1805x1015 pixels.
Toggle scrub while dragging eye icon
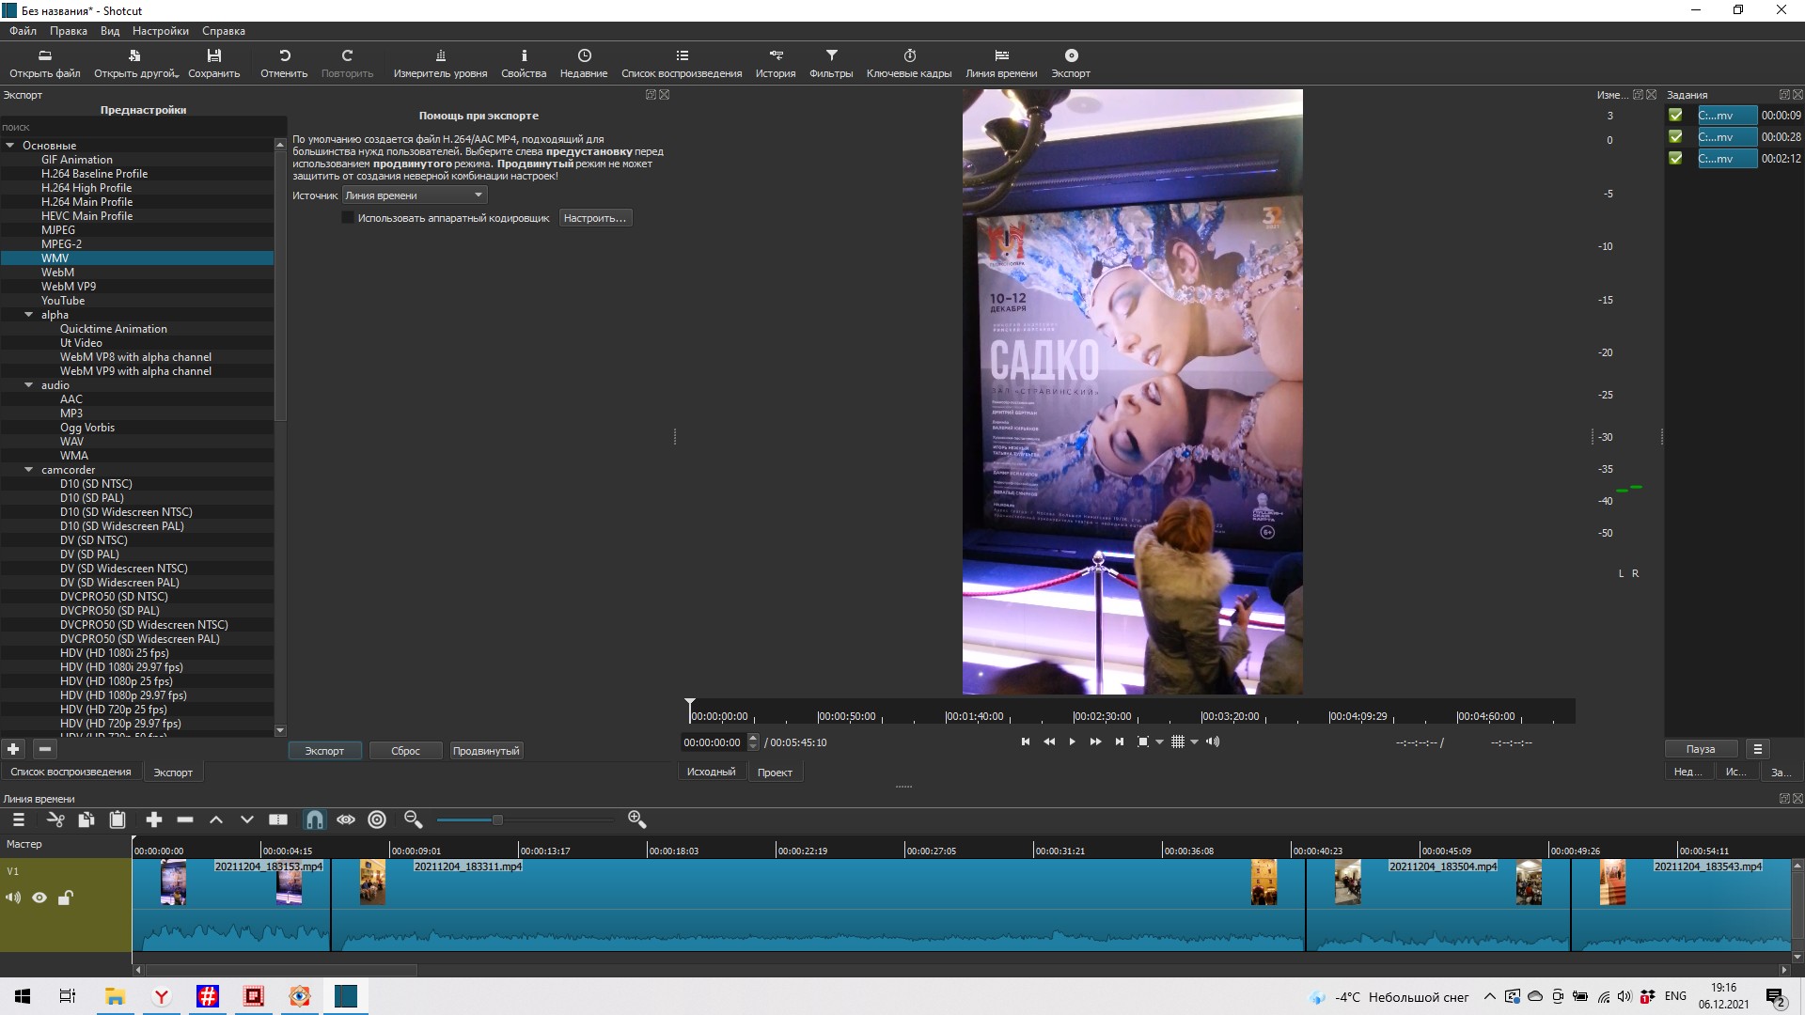[346, 820]
